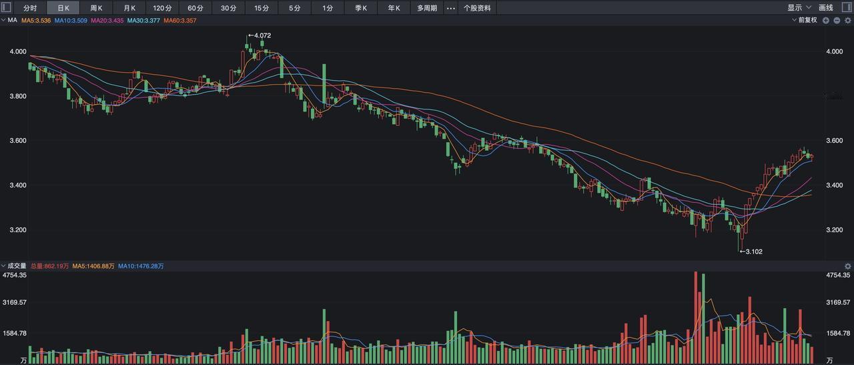Click the MA30:3.377 indicator label

tap(143, 21)
